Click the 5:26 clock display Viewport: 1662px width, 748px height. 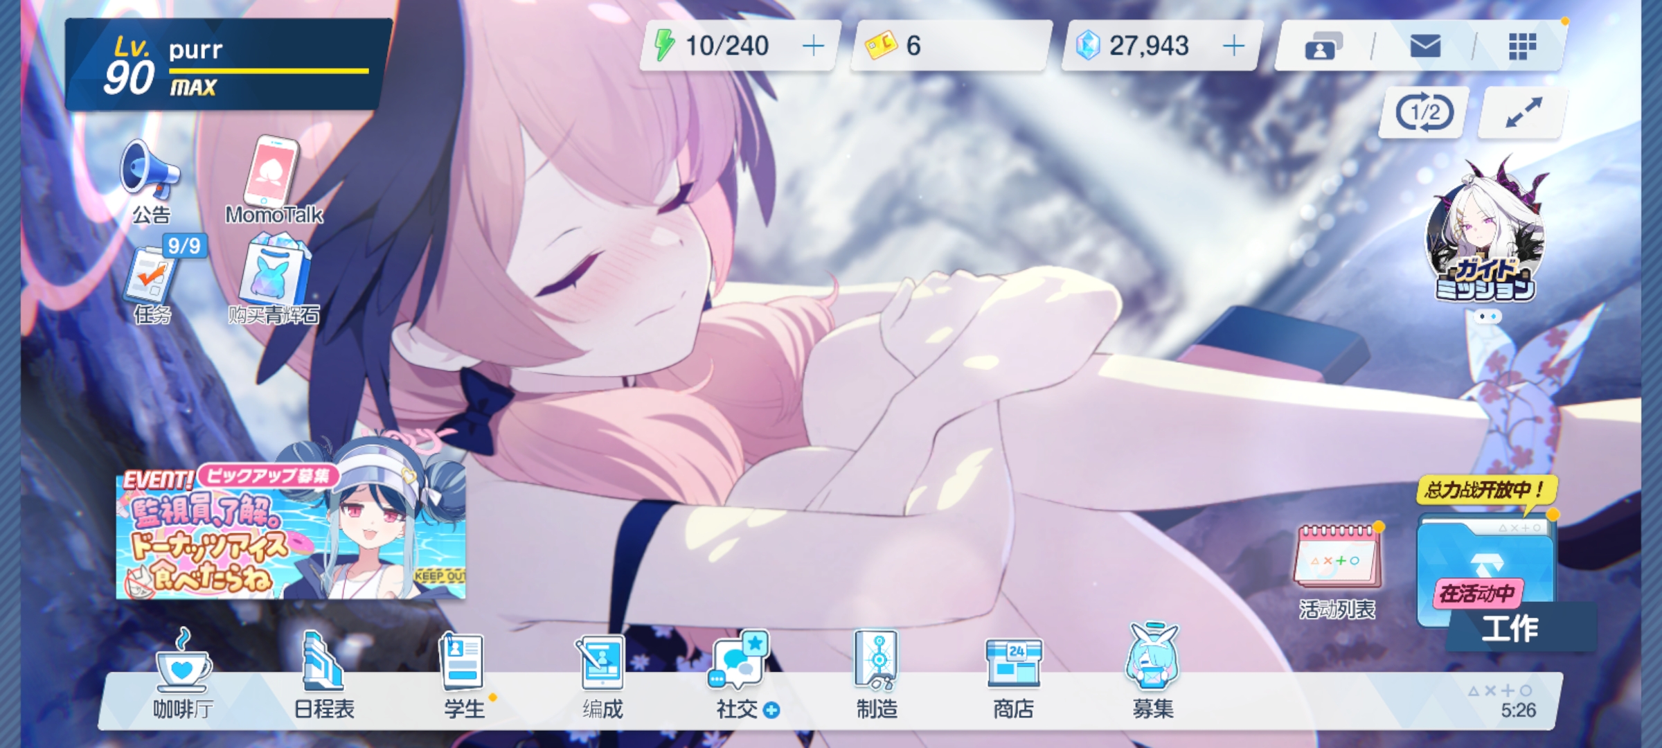1518,710
